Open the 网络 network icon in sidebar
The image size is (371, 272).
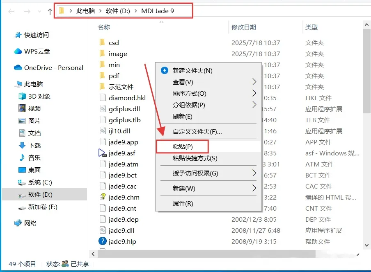[18, 223]
